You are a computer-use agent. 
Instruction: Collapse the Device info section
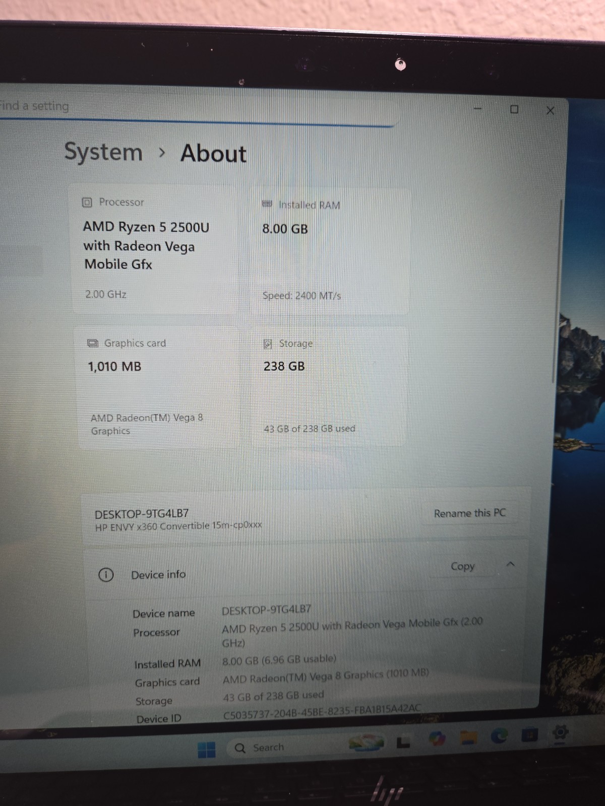(x=510, y=564)
